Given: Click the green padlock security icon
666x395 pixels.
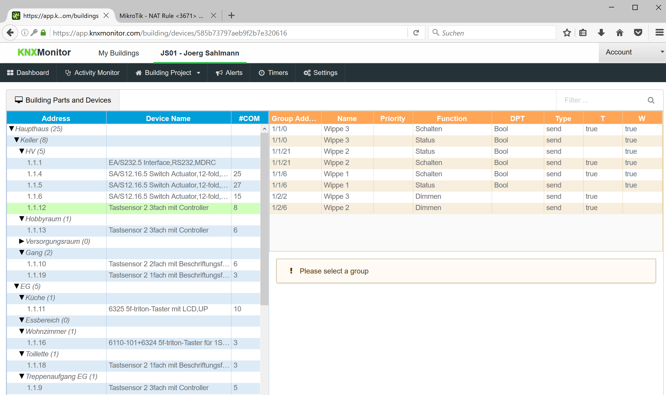Looking at the screenshot, I should (x=43, y=33).
